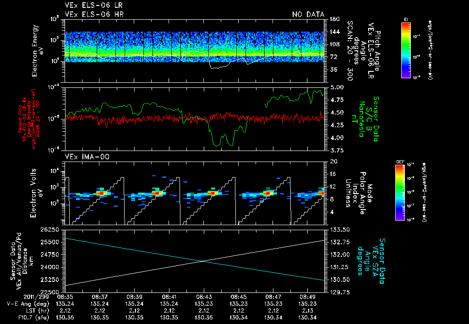
Task: Click the El color scale bar
Action: [406, 50]
